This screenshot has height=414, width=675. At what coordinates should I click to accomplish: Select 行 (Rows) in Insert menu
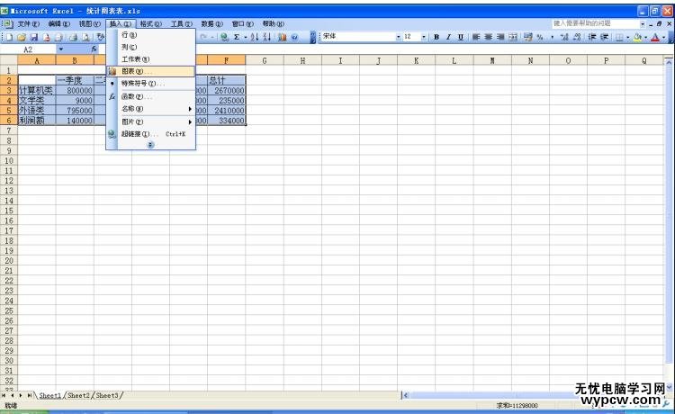point(150,35)
